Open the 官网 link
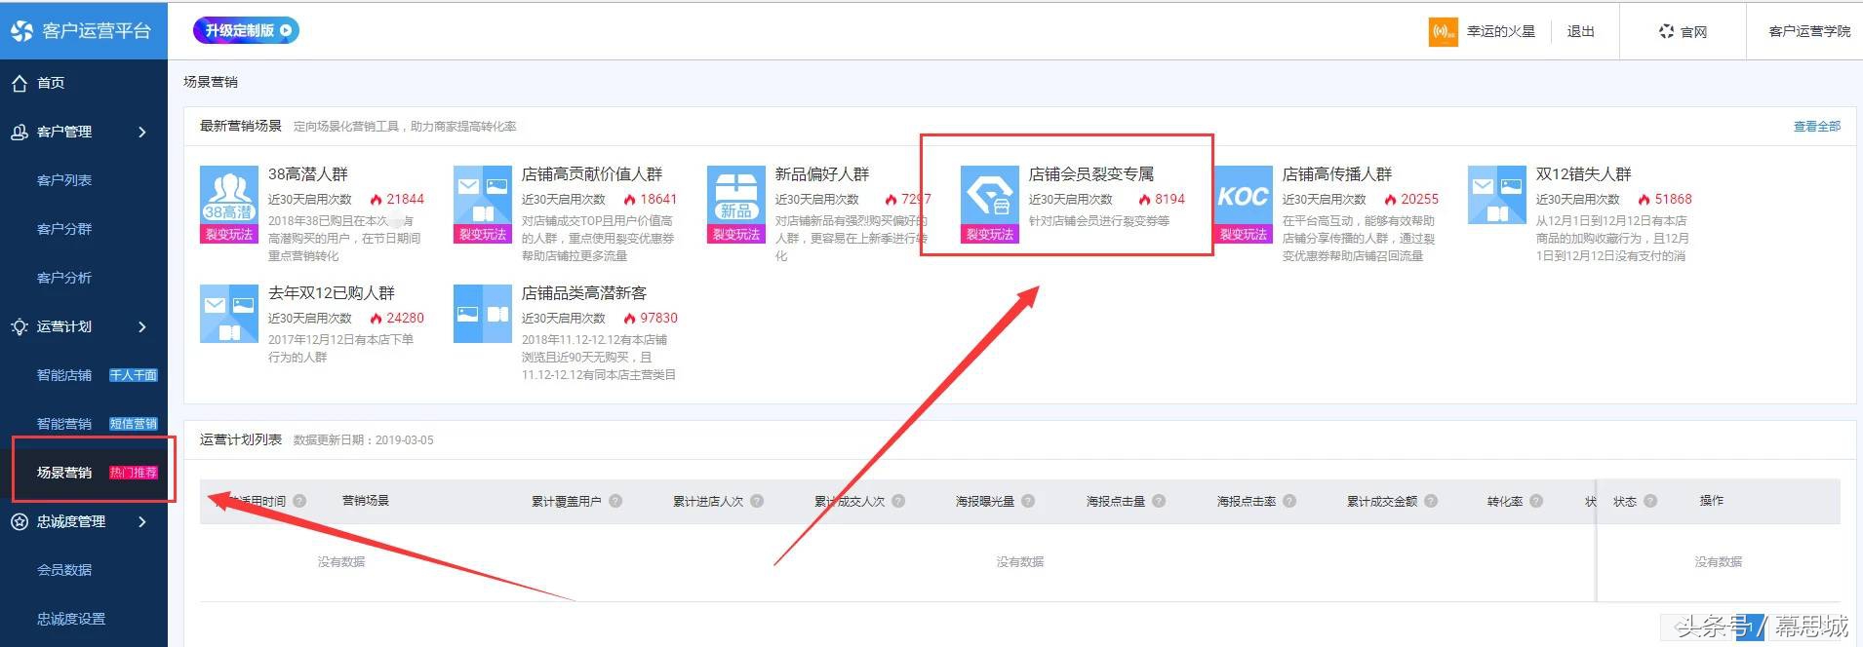The width and height of the screenshot is (1863, 647). pos(1694,32)
